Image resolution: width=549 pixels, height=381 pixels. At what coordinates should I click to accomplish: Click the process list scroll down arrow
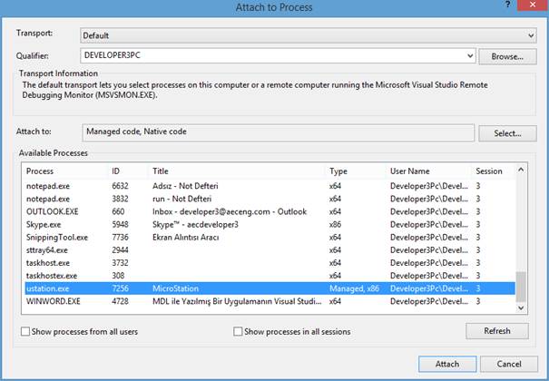click(x=521, y=308)
